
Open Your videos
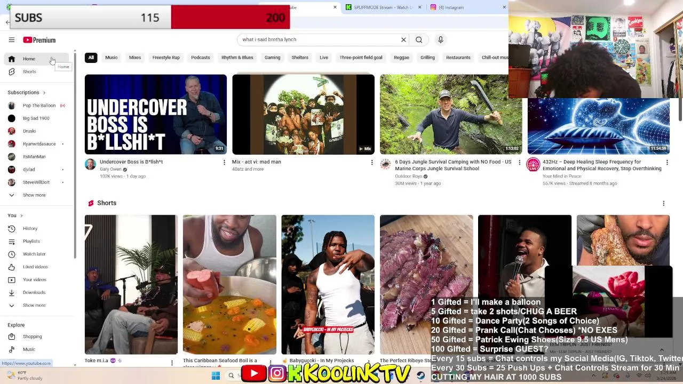pyautogui.click(x=36, y=279)
